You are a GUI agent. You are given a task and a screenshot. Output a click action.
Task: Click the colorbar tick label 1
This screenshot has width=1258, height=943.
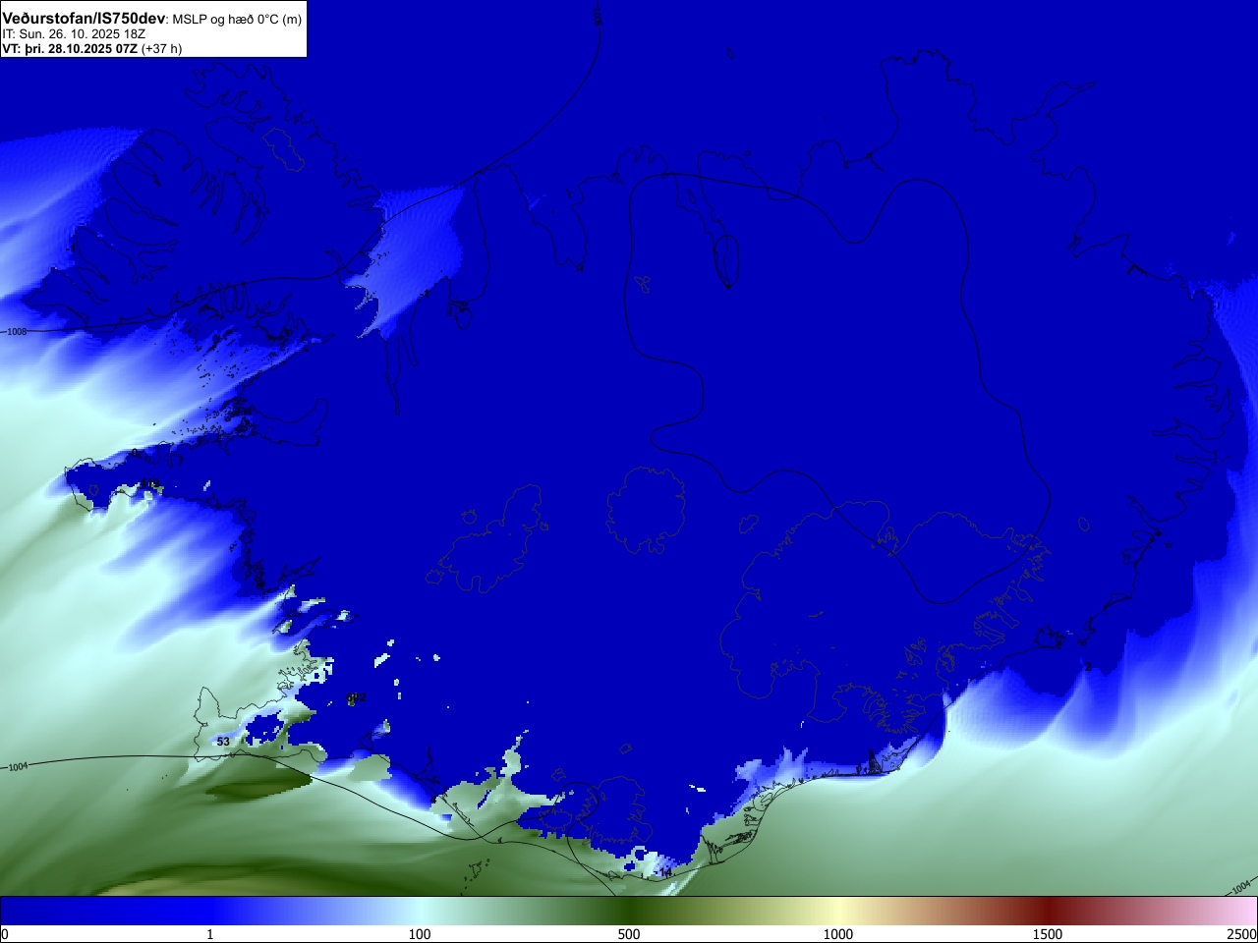[x=209, y=934]
